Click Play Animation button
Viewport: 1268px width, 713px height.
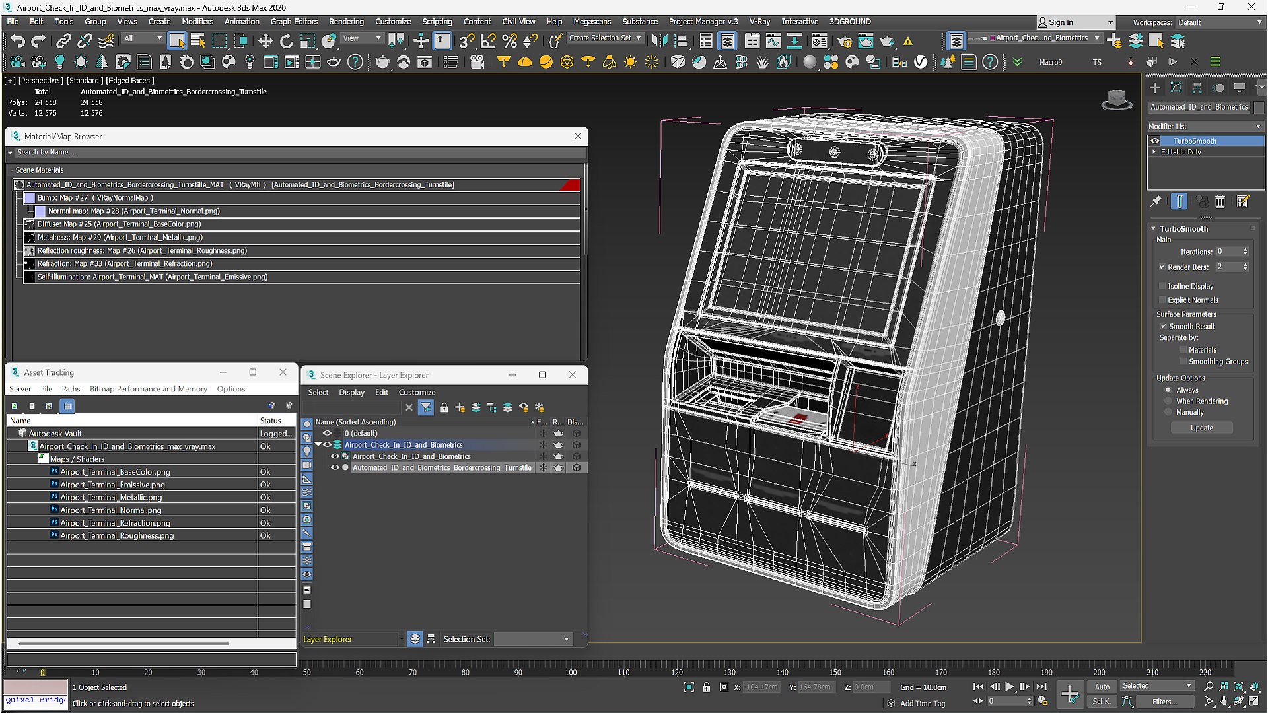1009,687
